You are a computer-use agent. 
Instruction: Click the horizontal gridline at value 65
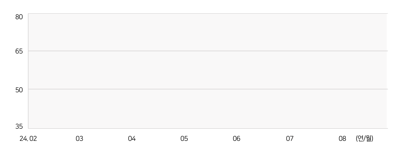pos(208,51)
